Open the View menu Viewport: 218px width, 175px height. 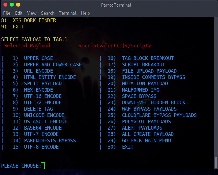[32, 13]
